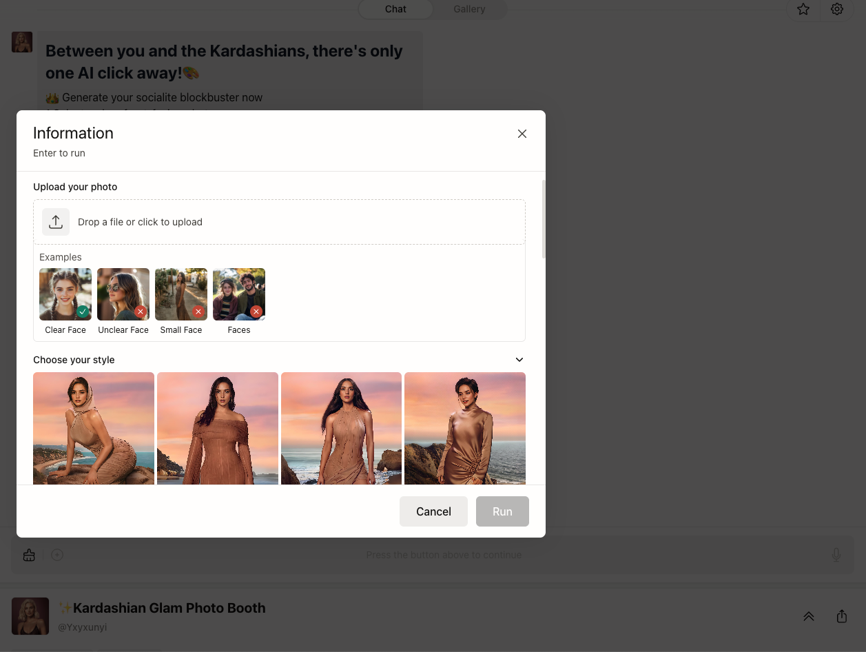The image size is (866, 652).
Task: Click the 'Enter to run' subtitle text
Action: point(59,153)
